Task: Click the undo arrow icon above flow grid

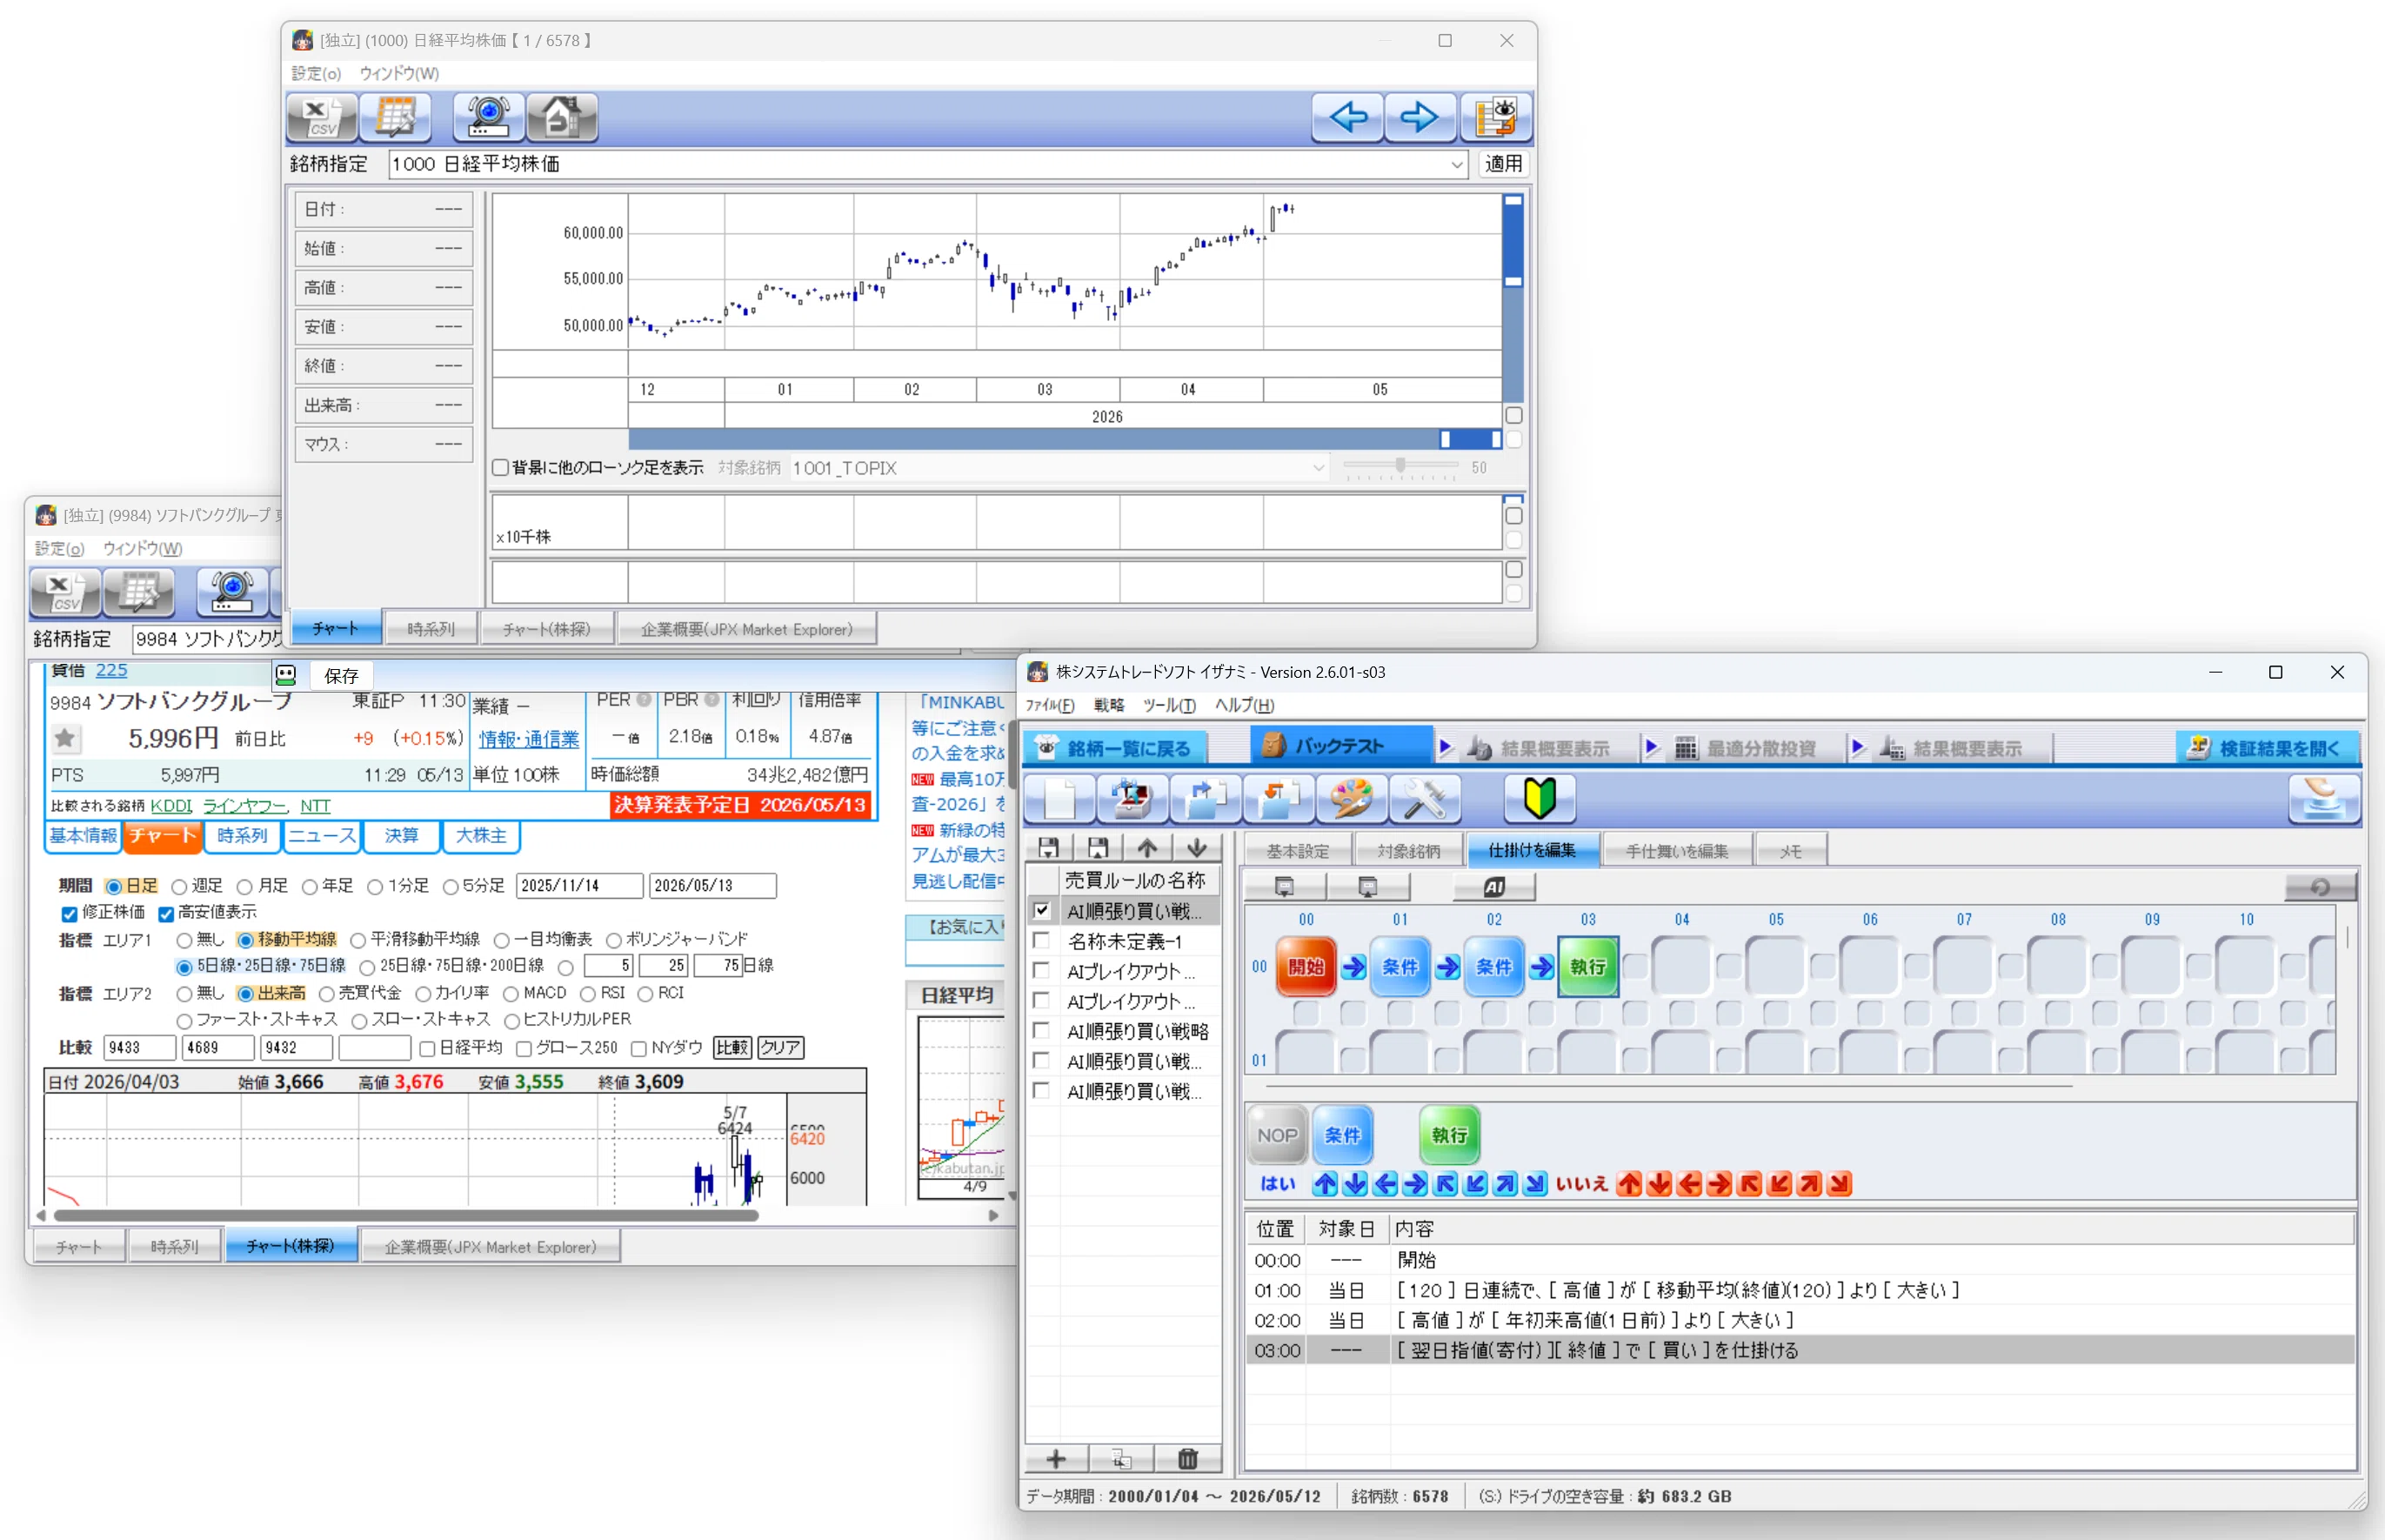Action: coord(2320,887)
